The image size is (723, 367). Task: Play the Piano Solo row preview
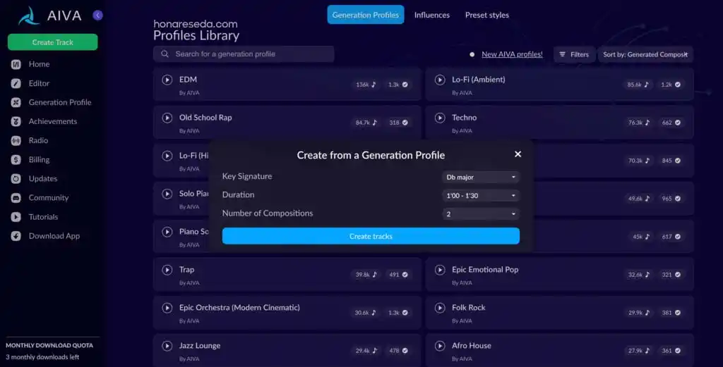[167, 232]
